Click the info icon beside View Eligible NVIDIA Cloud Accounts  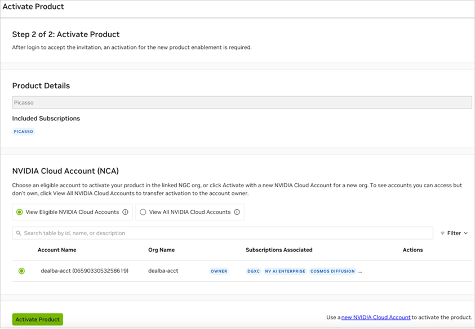pyautogui.click(x=125, y=212)
